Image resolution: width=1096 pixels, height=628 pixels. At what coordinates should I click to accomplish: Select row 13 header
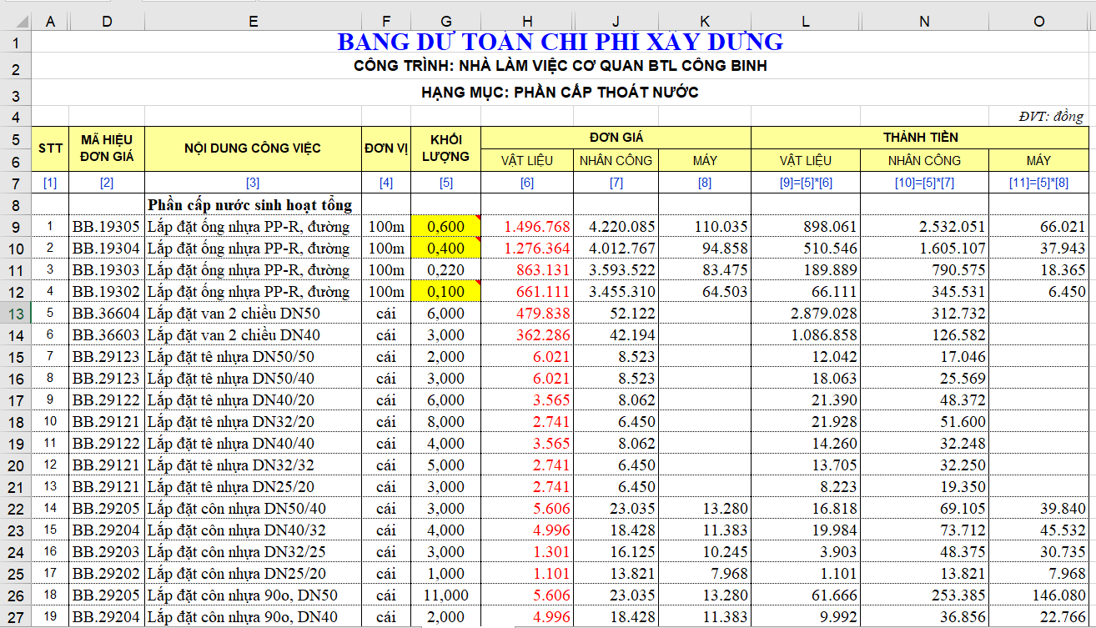coord(15,313)
